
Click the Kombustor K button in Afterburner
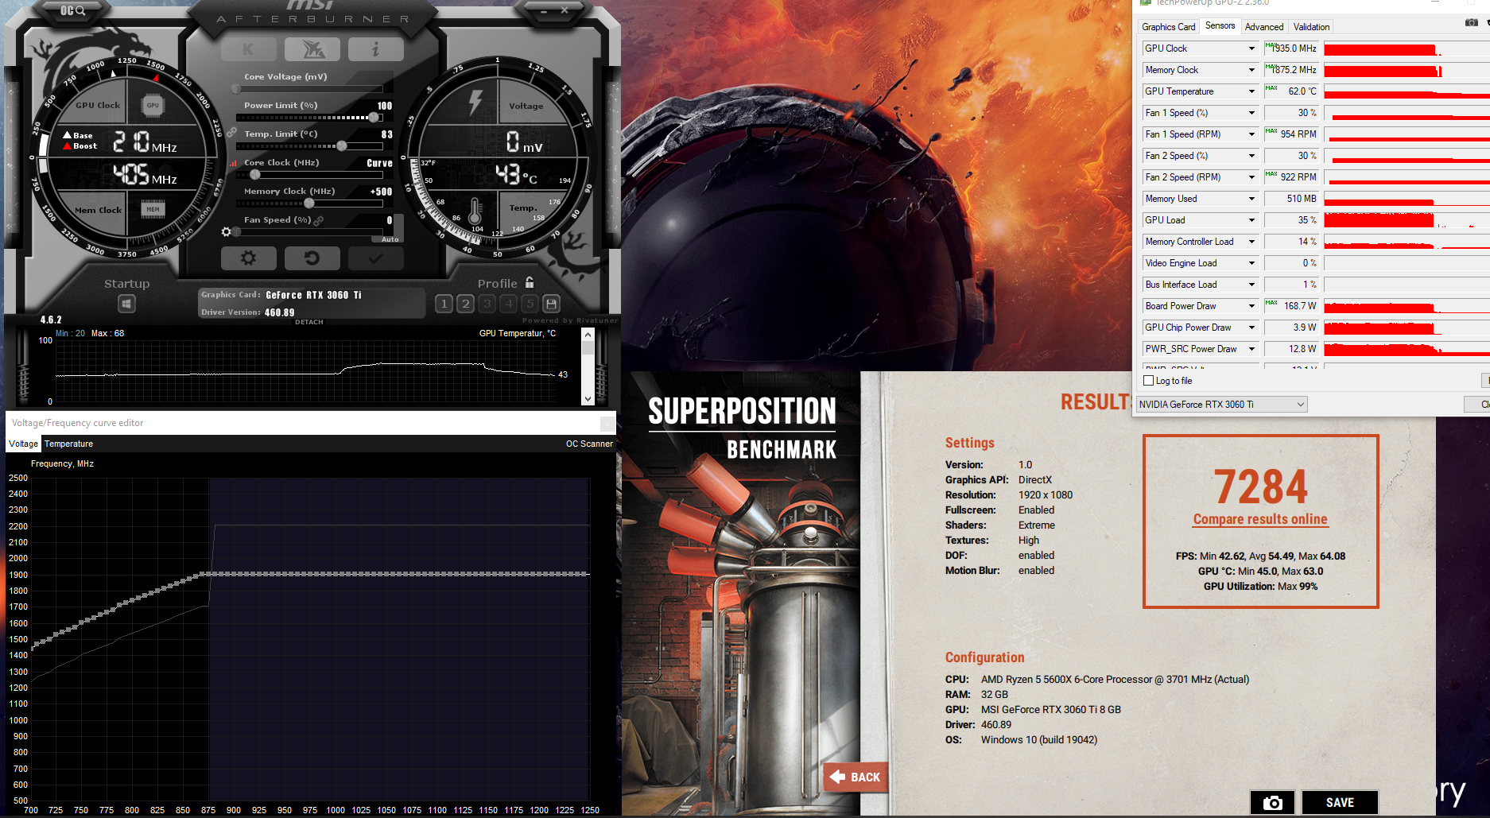(248, 49)
